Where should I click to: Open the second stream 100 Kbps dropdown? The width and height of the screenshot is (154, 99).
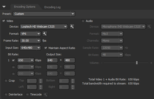26,67
